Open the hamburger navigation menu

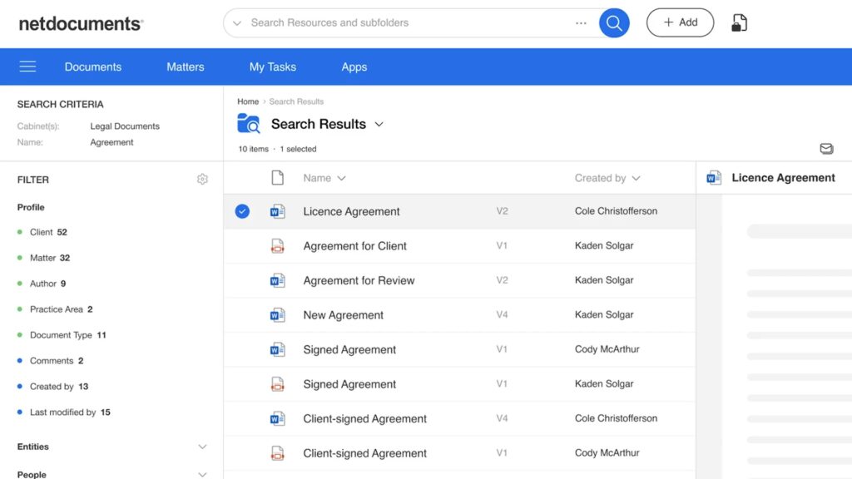(27, 67)
